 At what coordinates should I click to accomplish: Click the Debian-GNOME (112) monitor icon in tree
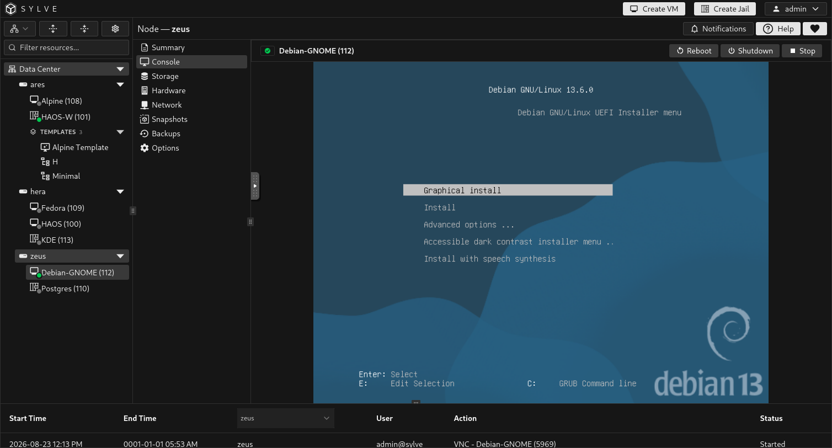click(x=35, y=272)
